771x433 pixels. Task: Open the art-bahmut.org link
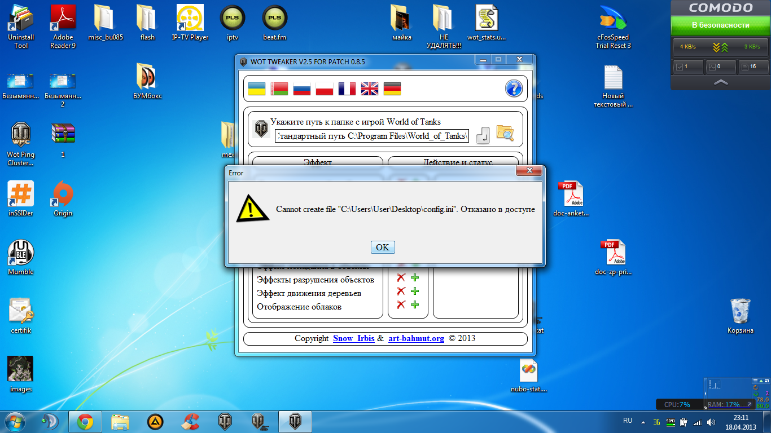(x=416, y=338)
